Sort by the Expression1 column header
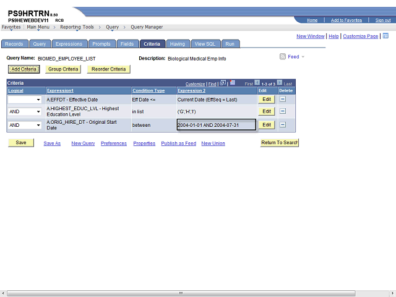 click(60, 91)
